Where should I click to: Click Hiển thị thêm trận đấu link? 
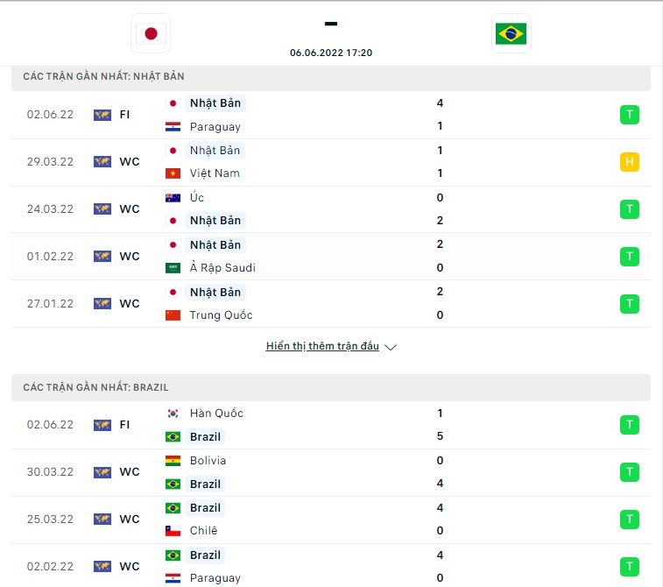coord(322,346)
